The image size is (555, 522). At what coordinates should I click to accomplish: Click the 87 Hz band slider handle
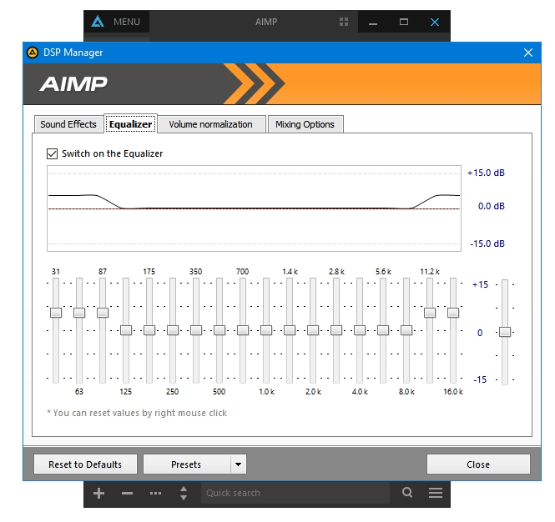click(x=103, y=313)
